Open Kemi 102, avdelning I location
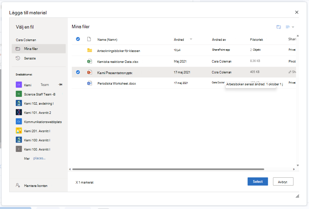This screenshot has height=209, width=309. 39,103
